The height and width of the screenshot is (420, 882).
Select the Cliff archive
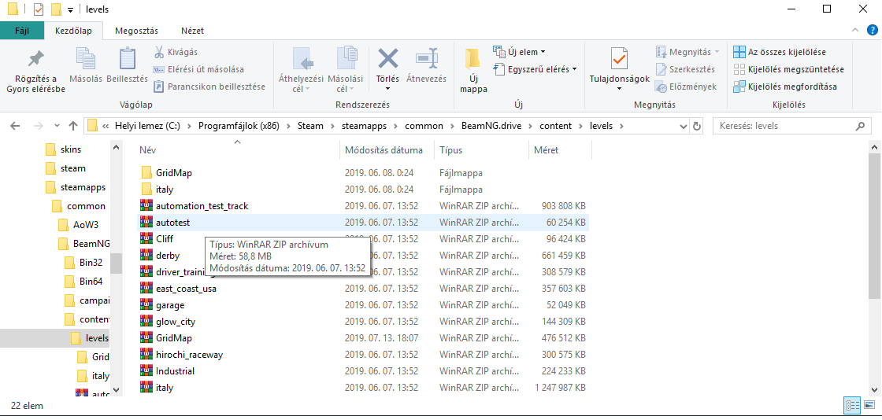(363, 238)
